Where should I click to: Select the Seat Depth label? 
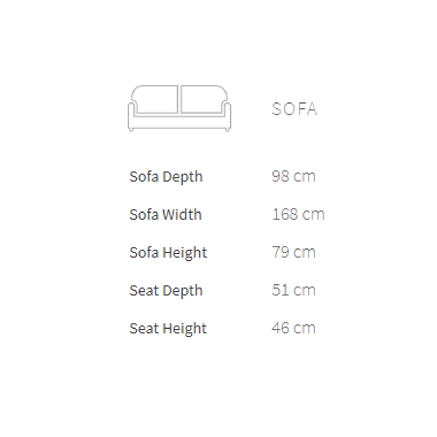pos(166,291)
